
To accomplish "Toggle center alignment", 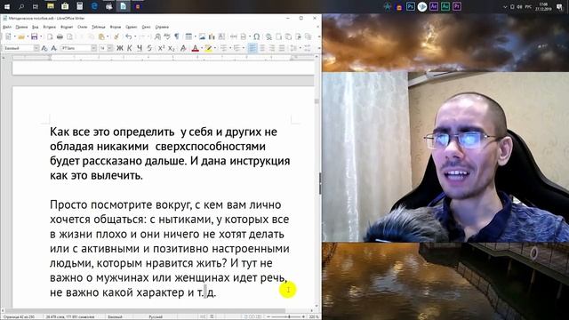I will 262,48.
